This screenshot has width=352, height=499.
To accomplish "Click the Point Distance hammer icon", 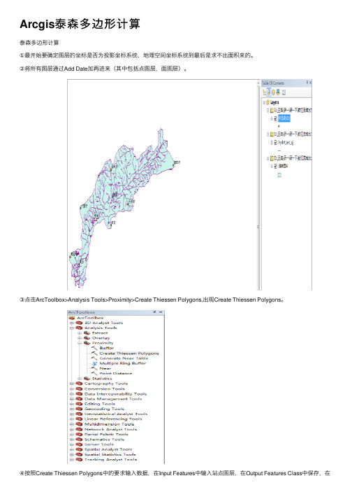I will pyautogui.click(x=94, y=373).
